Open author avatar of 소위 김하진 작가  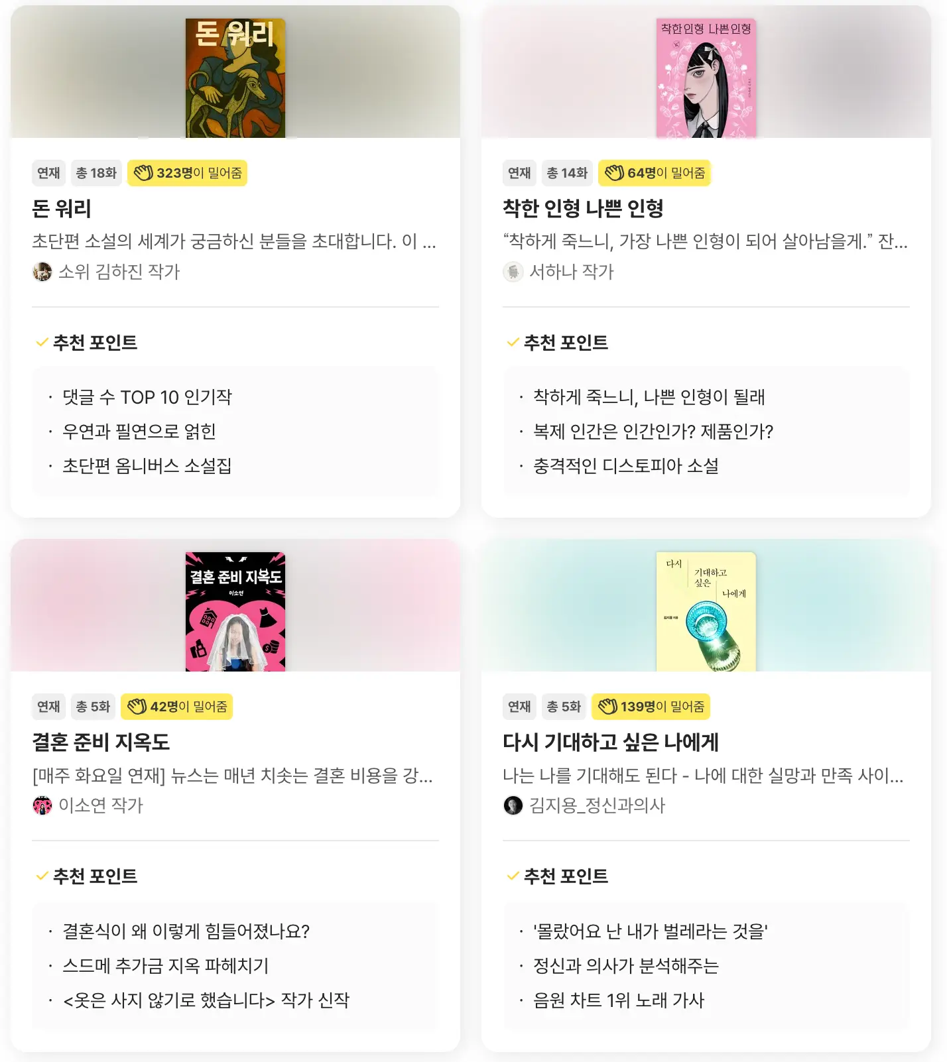pos(42,272)
